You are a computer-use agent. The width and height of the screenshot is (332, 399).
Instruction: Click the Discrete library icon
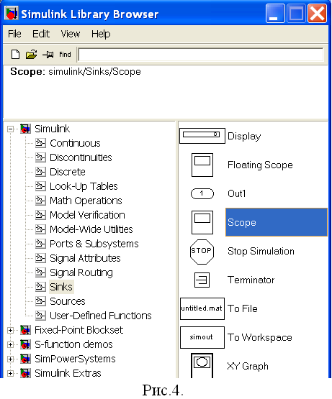pyautogui.click(x=40, y=172)
